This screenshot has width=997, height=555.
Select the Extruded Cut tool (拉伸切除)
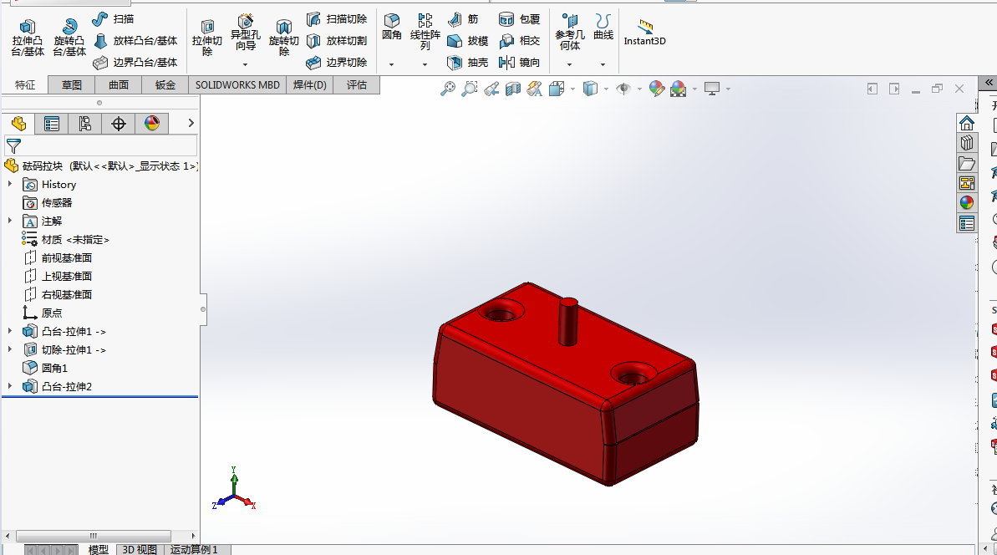[207, 38]
